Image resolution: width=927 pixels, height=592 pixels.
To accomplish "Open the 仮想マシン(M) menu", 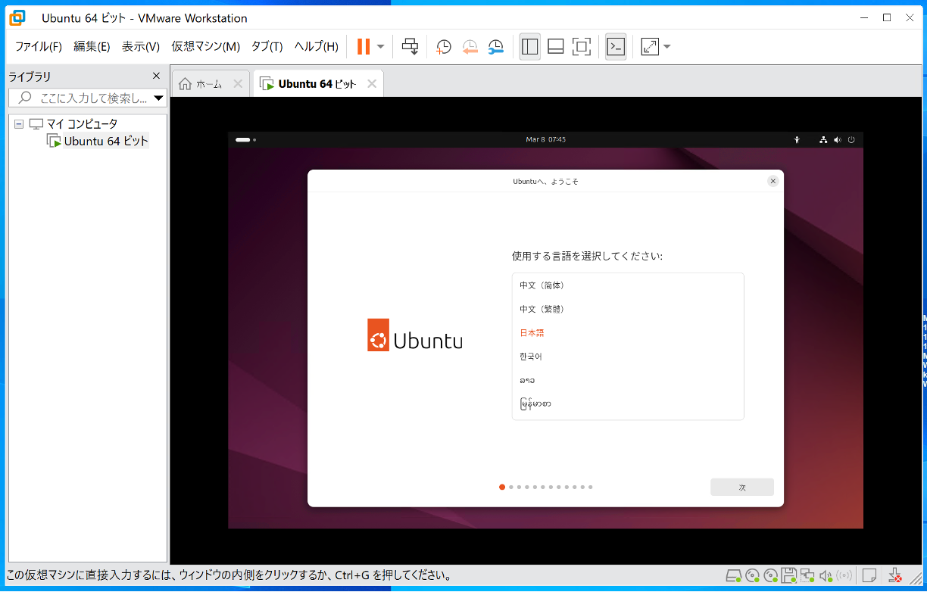I will [205, 46].
